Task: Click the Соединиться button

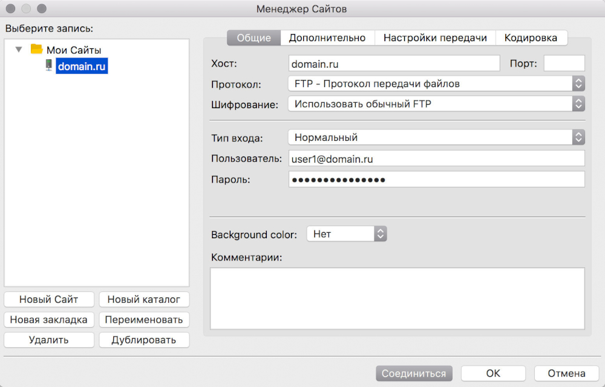Action: pos(414,374)
